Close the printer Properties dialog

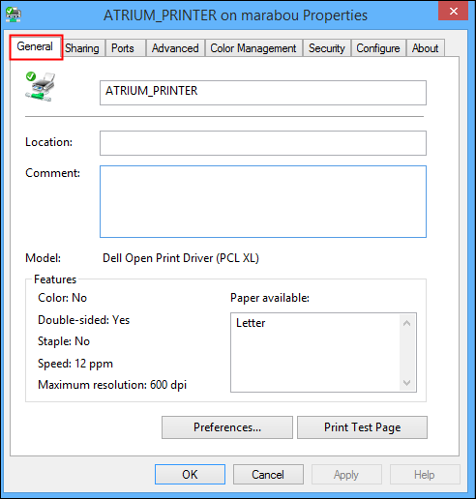(x=453, y=12)
